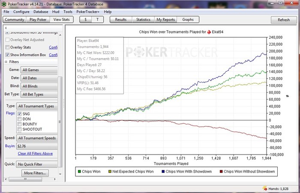
Task: Open the Tools menu
Action: click(68, 12)
